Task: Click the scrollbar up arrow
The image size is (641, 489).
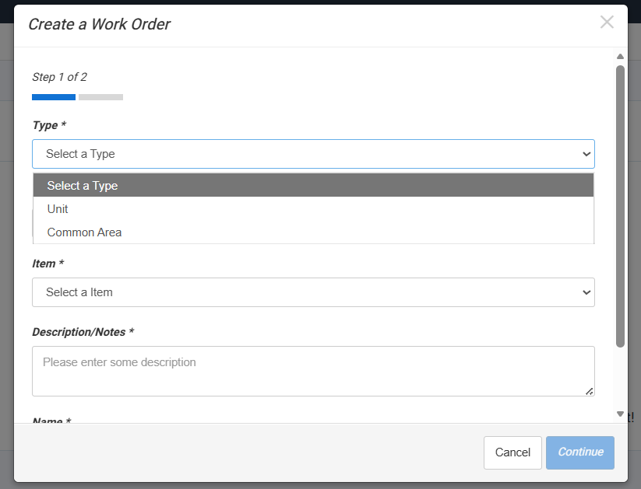Action: (x=620, y=56)
